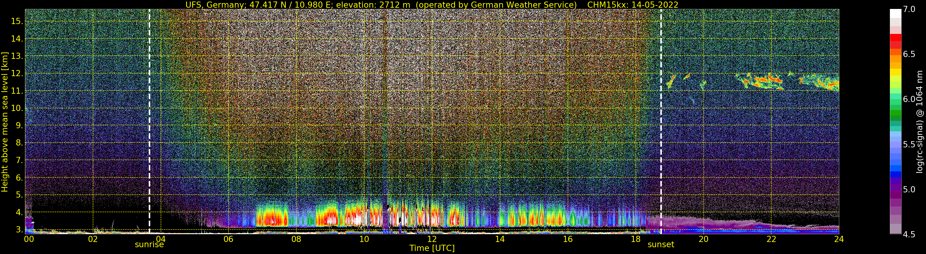The height and width of the screenshot is (254, 926).
Task: Click the 'sunset' label below the time axis
Action: point(661,245)
